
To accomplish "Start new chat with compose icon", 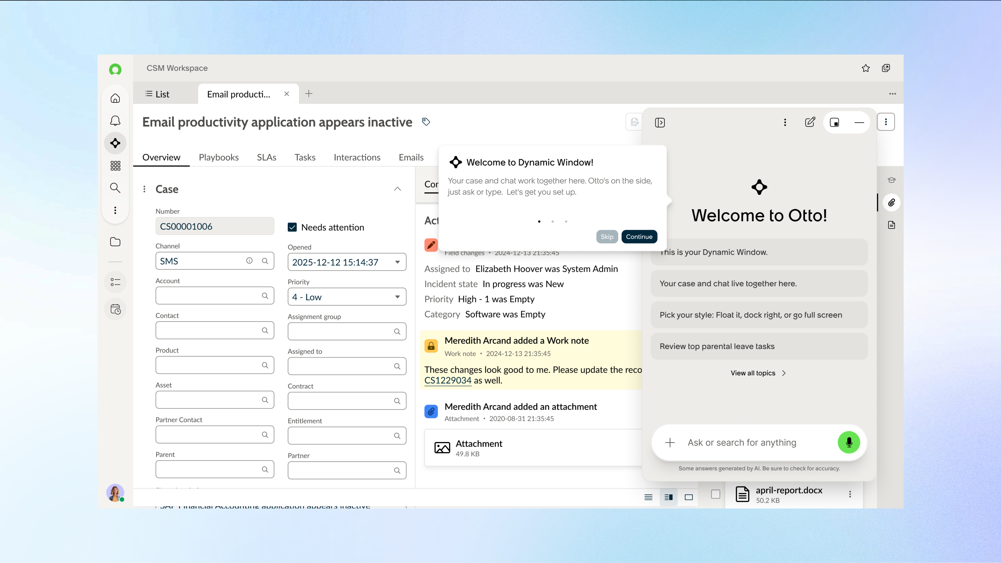I will tap(810, 122).
